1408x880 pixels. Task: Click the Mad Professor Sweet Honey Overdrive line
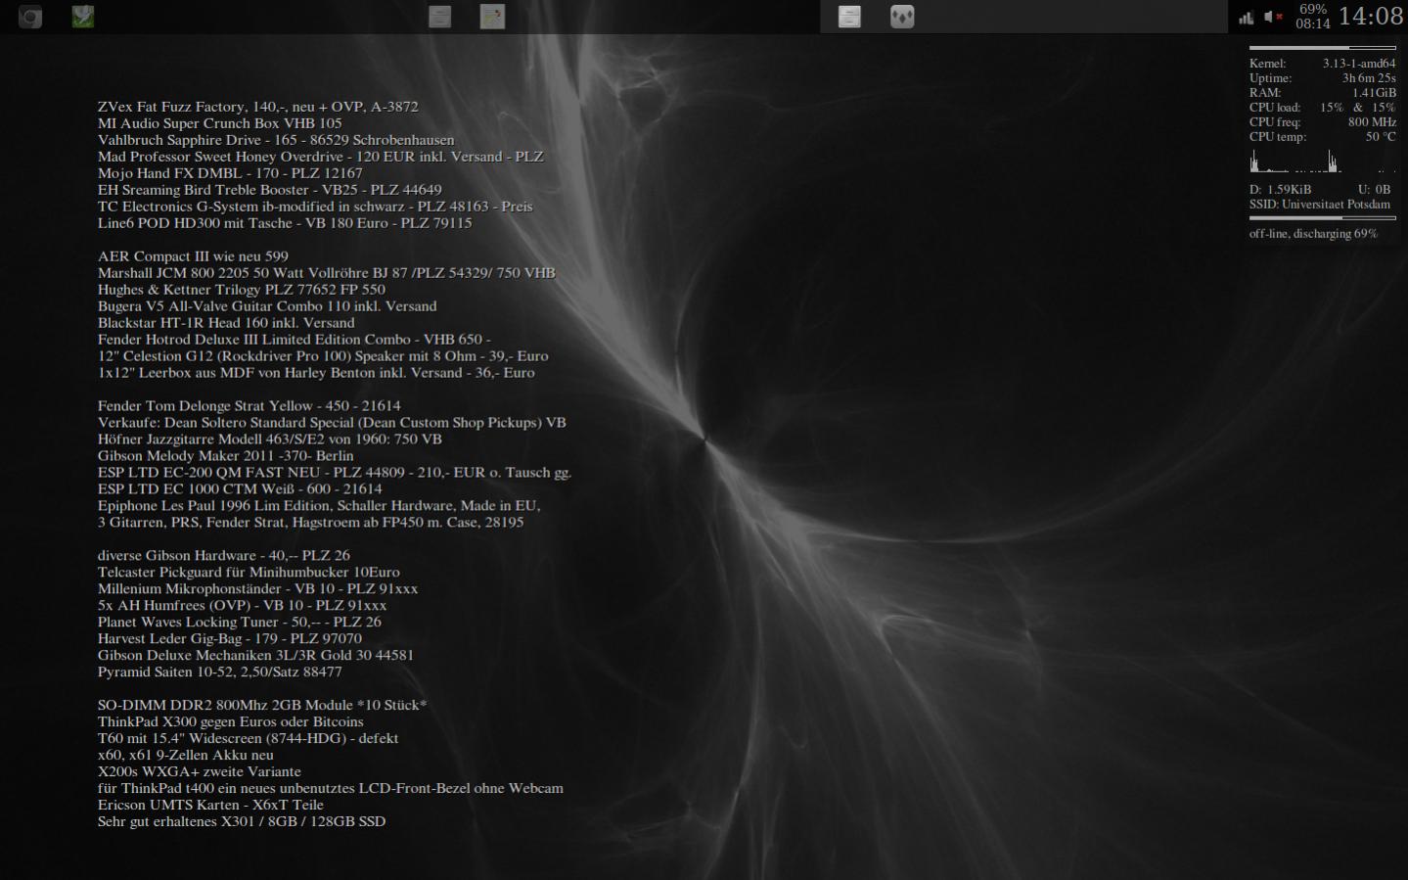point(321,157)
